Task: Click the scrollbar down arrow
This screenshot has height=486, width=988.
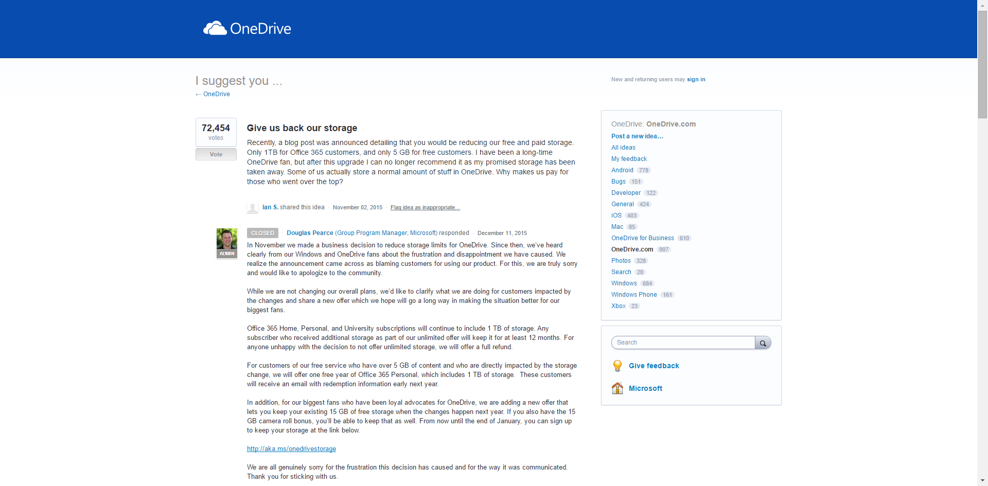Action: click(982, 481)
